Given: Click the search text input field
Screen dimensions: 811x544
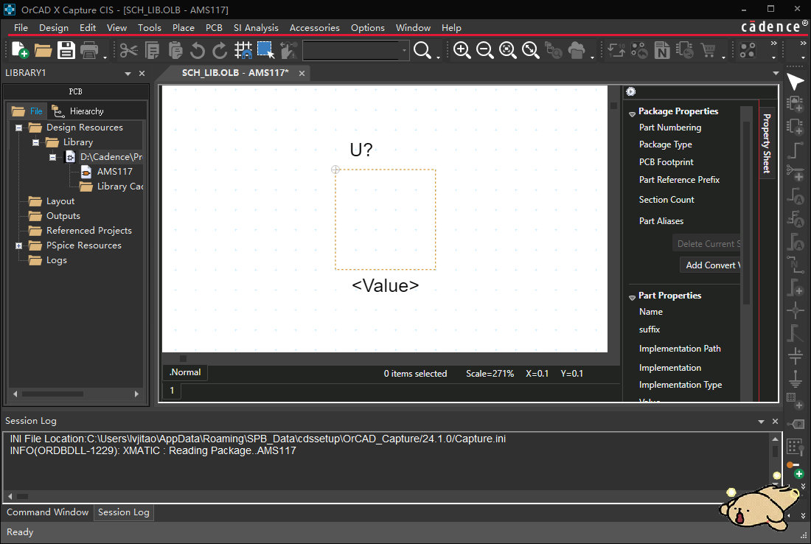Looking at the screenshot, I should pos(351,50).
